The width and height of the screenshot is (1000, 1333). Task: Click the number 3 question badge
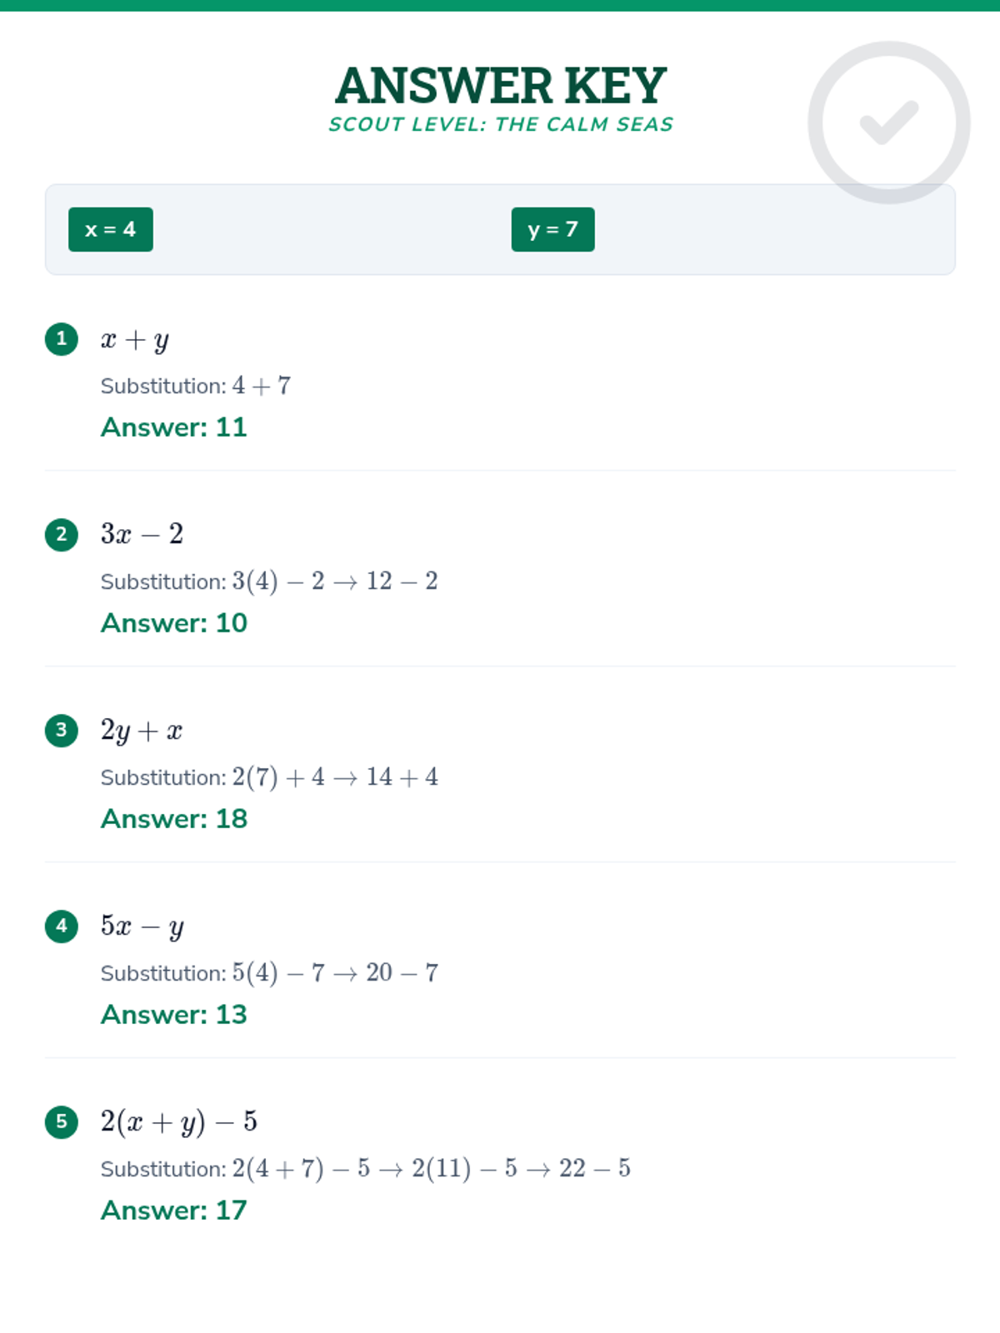62,731
